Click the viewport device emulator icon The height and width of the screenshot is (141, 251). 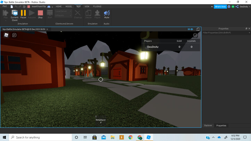point(198,29)
